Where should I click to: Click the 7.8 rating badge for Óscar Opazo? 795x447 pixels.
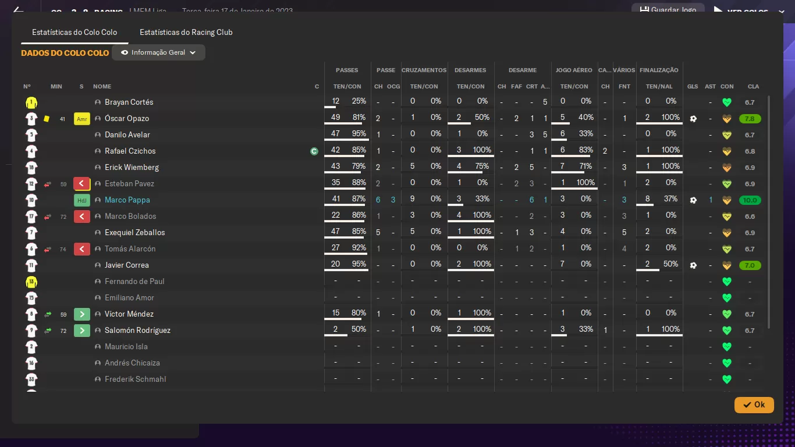(x=750, y=119)
